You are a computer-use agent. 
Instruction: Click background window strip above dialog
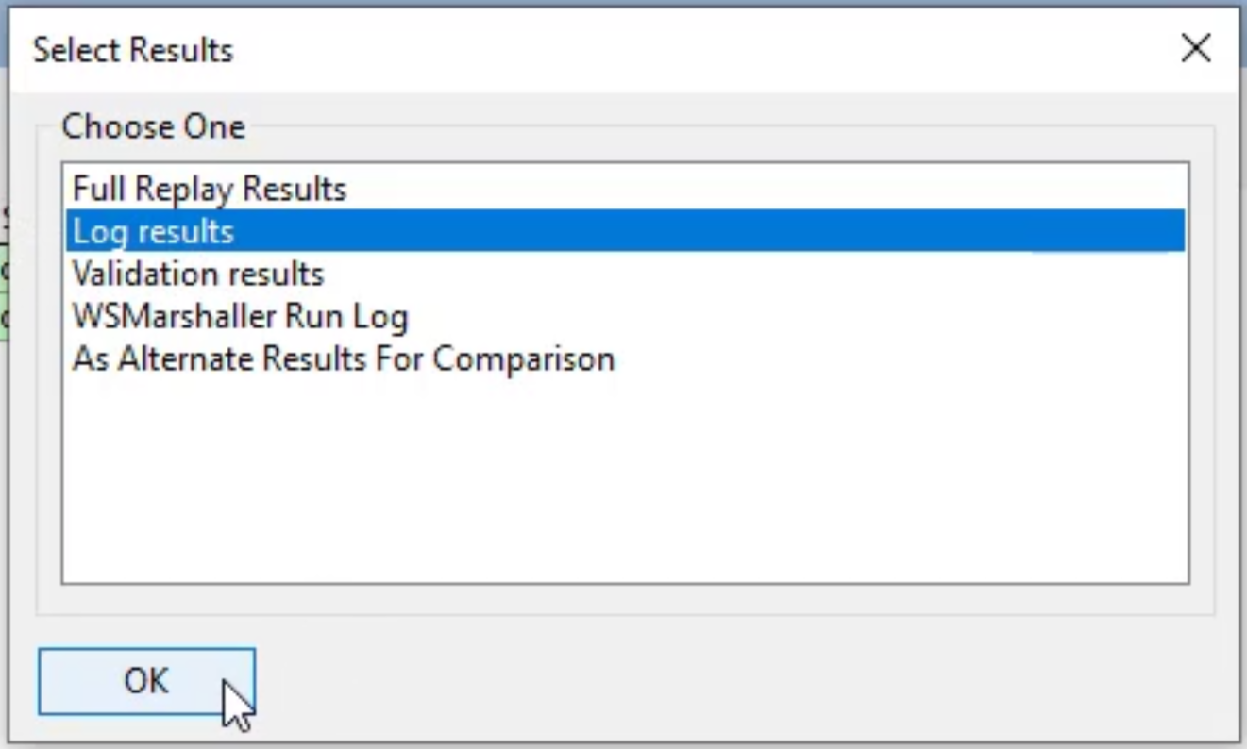pos(623,3)
